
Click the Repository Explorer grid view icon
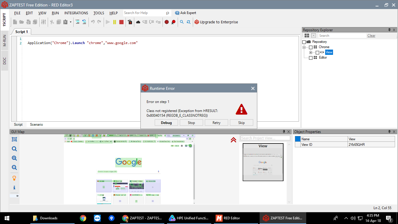click(307, 36)
